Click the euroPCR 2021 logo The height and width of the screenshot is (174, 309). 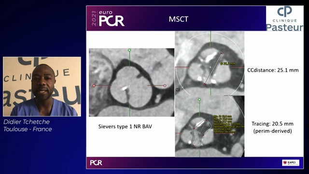click(x=108, y=18)
